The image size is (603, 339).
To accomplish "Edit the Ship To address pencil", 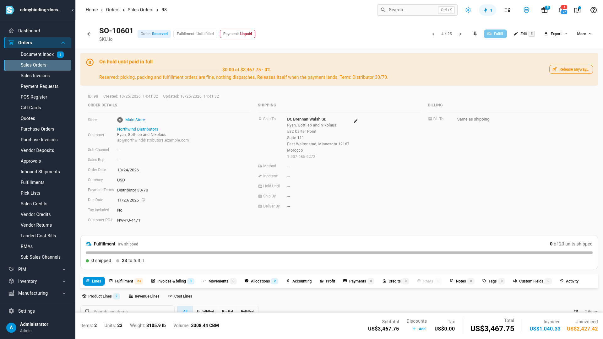I will (x=356, y=121).
